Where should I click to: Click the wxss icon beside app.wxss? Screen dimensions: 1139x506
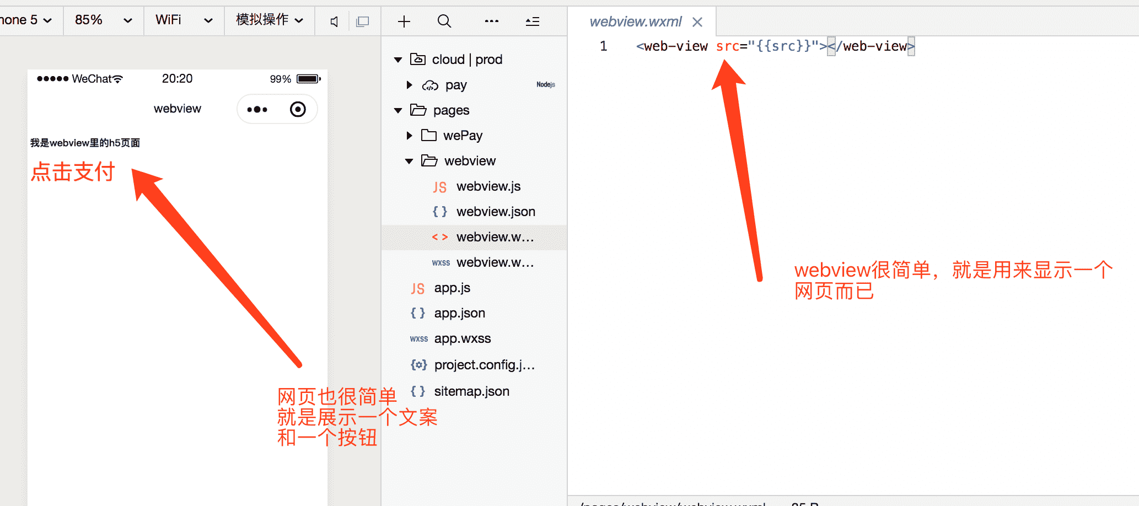click(418, 339)
